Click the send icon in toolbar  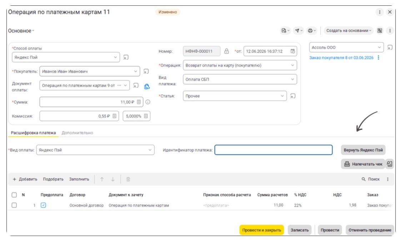[299, 31]
